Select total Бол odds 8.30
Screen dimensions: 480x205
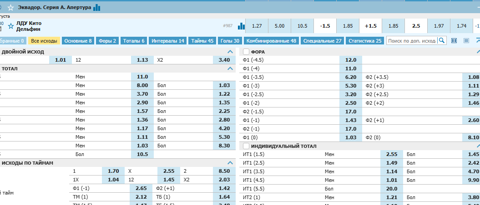point(224,146)
